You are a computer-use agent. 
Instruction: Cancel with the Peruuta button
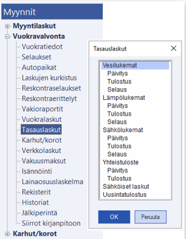(x=151, y=217)
